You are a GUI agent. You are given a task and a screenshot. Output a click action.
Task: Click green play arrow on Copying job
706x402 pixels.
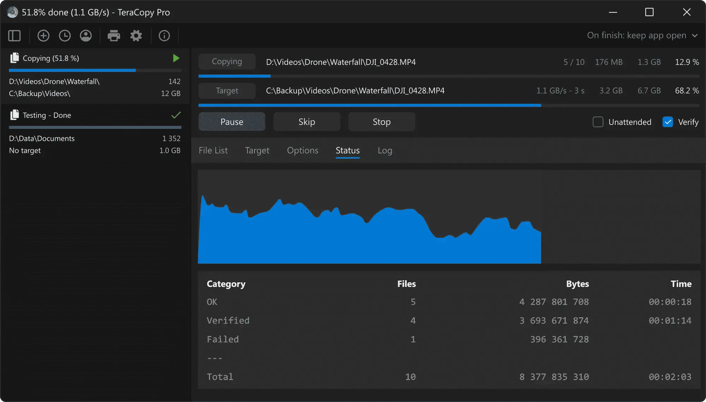pyautogui.click(x=176, y=58)
